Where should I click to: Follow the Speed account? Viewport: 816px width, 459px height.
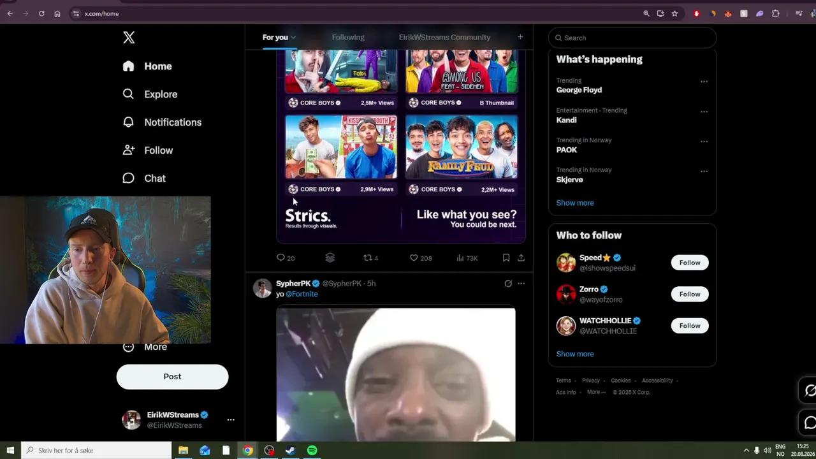pyautogui.click(x=690, y=263)
